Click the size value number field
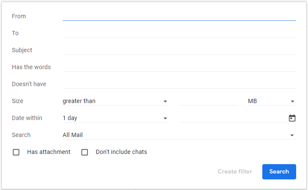 [x=208, y=101]
